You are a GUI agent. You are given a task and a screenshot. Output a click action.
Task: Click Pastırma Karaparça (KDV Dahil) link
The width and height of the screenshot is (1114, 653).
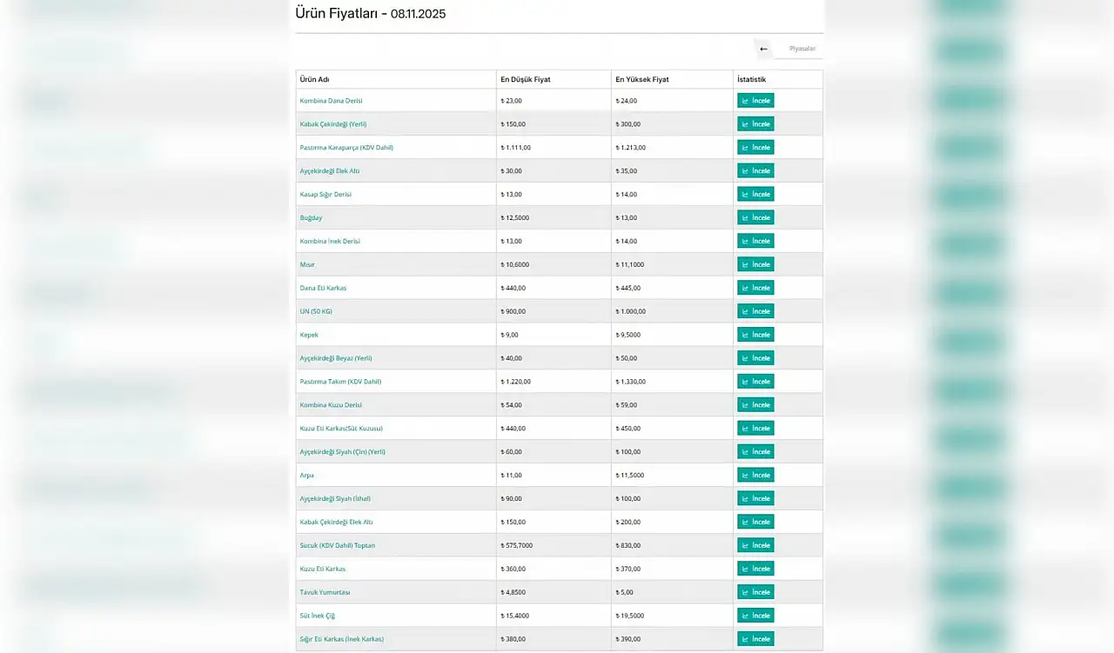346,148
